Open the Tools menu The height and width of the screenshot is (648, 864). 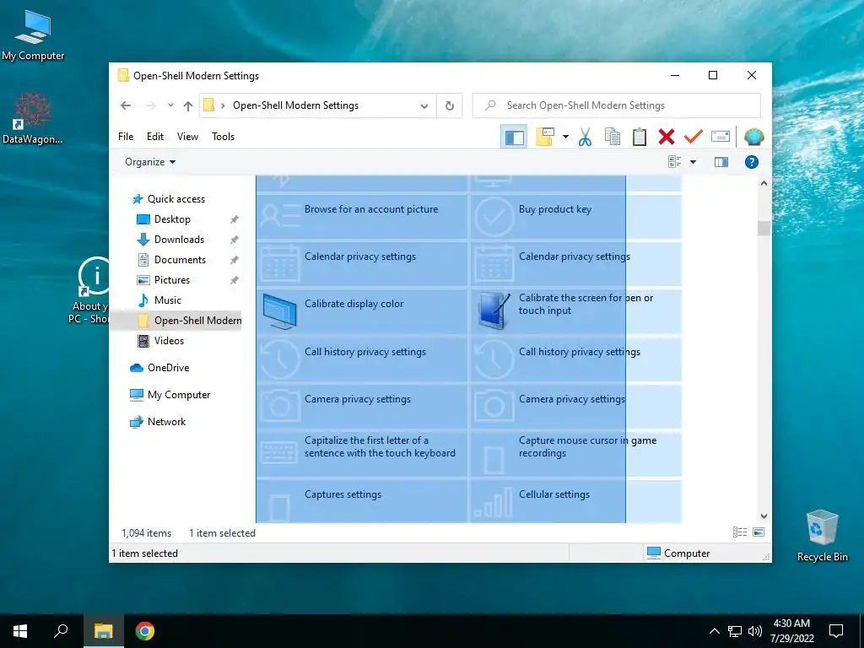(x=223, y=137)
